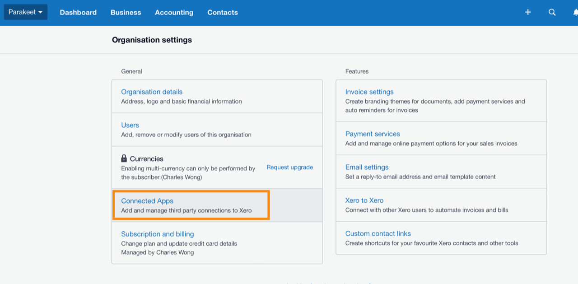
Task: Open the Accounting menu
Action: point(174,13)
